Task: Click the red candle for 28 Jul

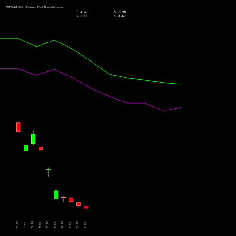Action: click(x=79, y=204)
